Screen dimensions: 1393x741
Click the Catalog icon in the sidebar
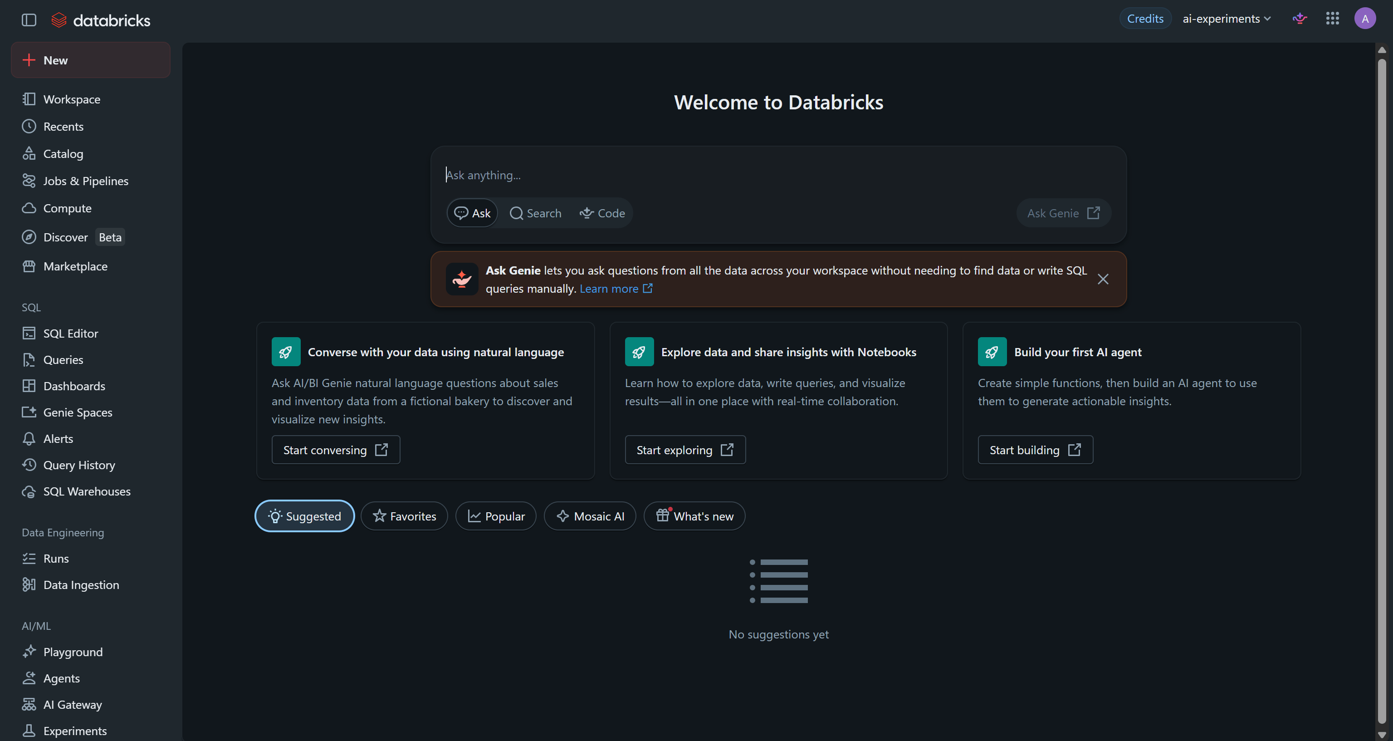[x=29, y=154]
